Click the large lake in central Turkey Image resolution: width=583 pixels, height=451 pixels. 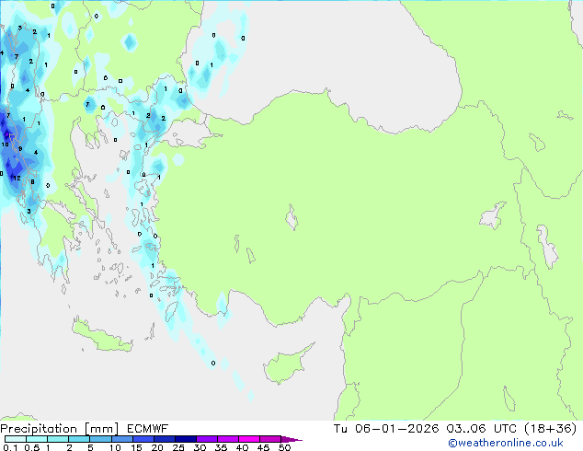[x=292, y=221]
